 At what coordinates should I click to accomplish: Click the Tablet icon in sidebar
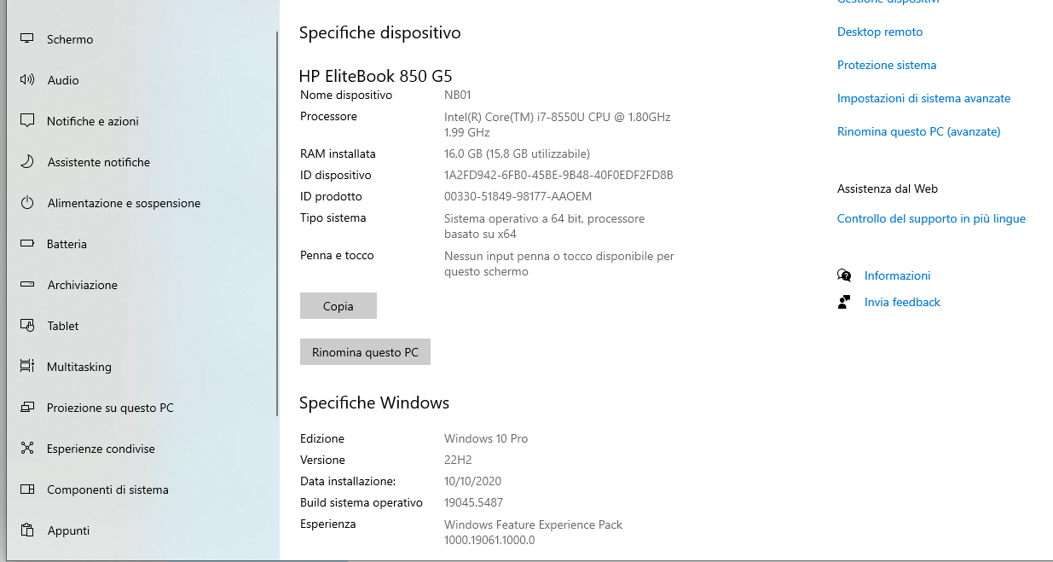pos(27,326)
